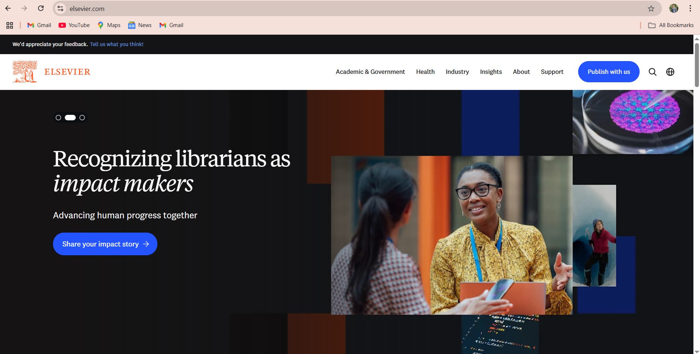Go back using the browser back arrow
The image size is (700, 354).
[8, 8]
